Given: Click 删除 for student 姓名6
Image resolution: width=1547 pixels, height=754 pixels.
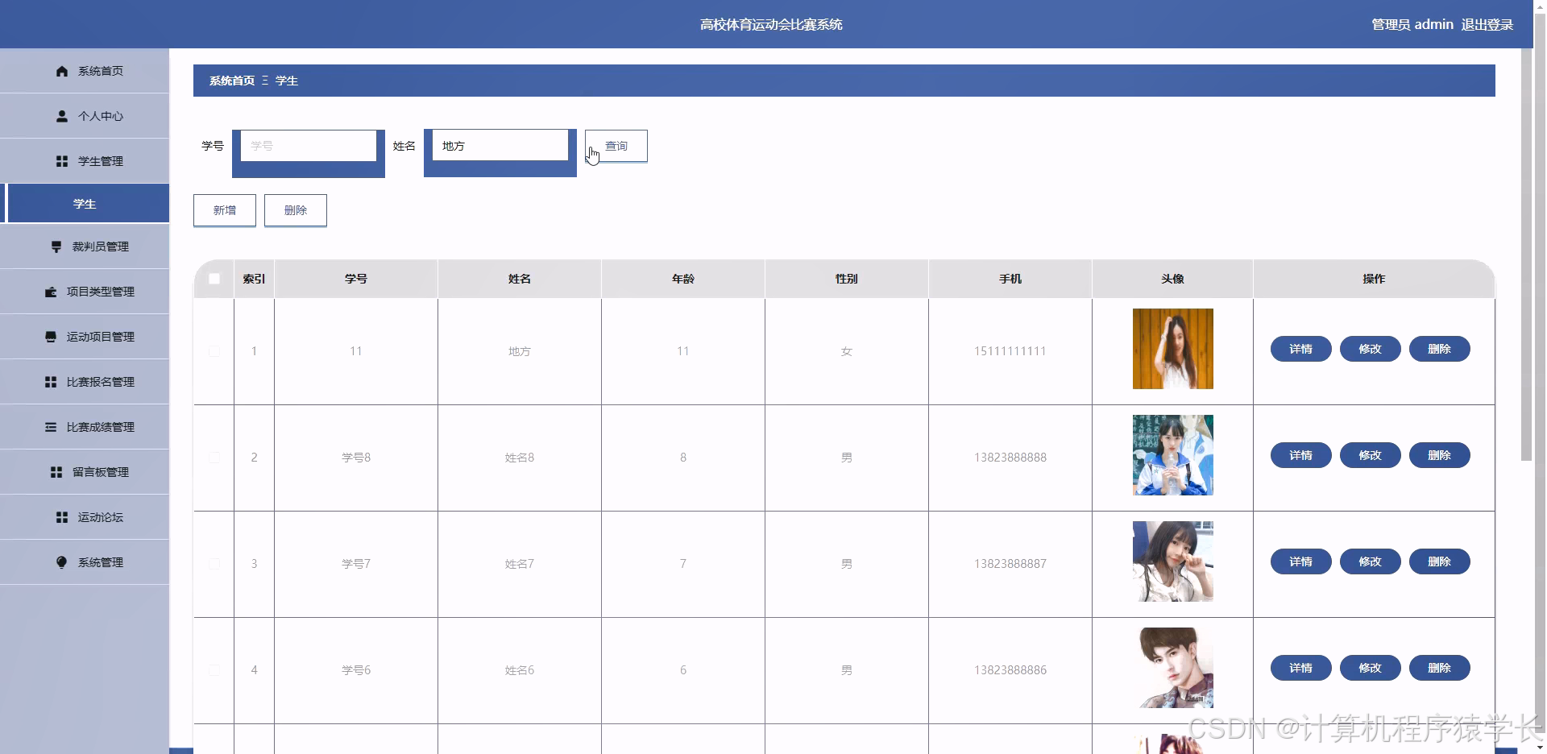Looking at the screenshot, I should click(x=1440, y=668).
